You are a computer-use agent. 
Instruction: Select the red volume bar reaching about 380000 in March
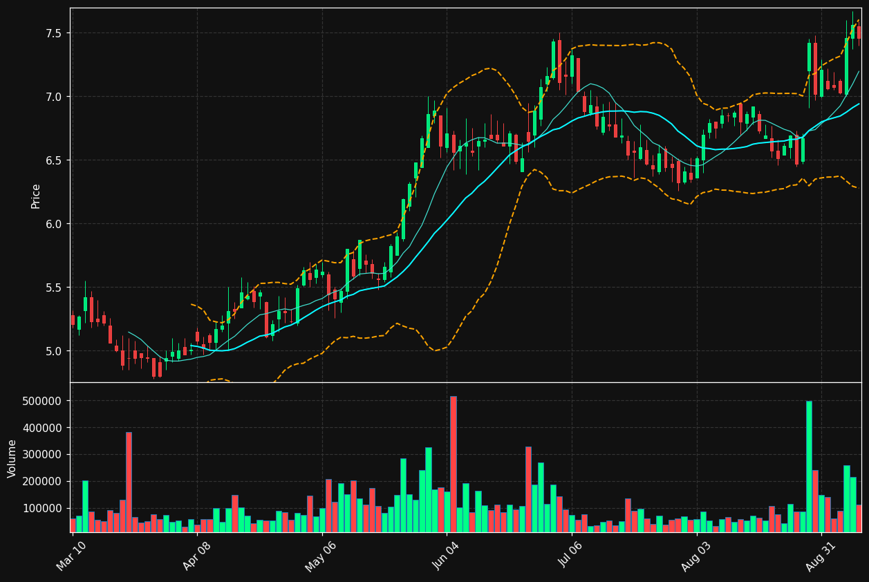[x=129, y=482]
